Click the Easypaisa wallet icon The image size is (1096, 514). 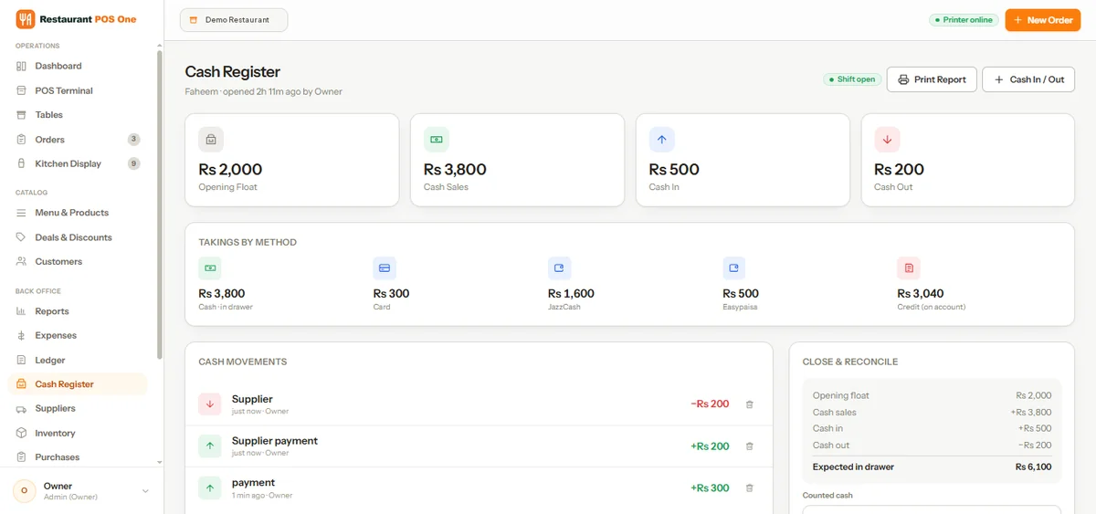tap(733, 268)
